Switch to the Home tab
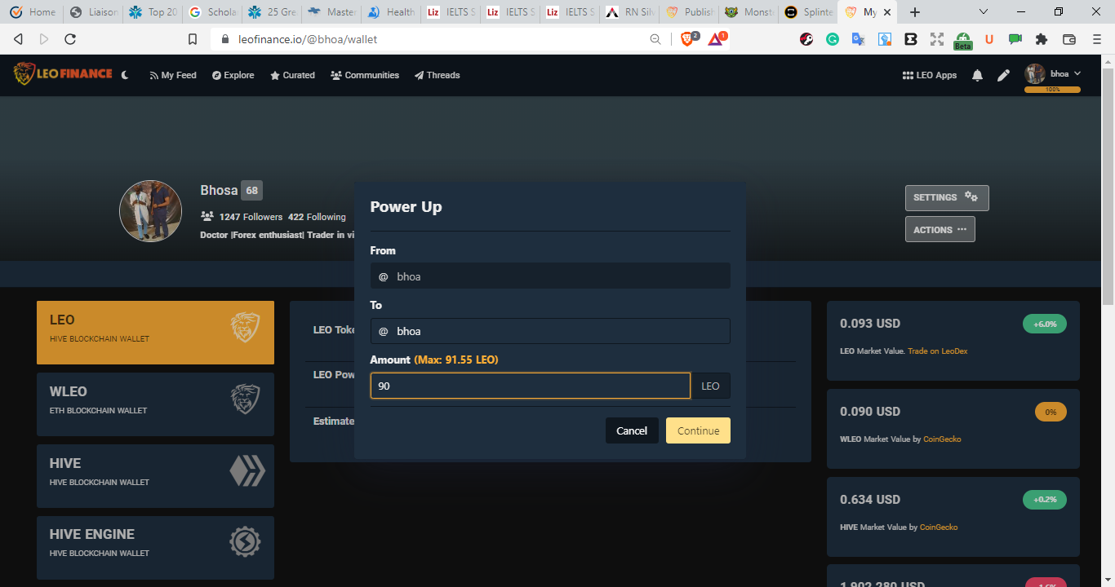The width and height of the screenshot is (1115, 587). (x=33, y=12)
